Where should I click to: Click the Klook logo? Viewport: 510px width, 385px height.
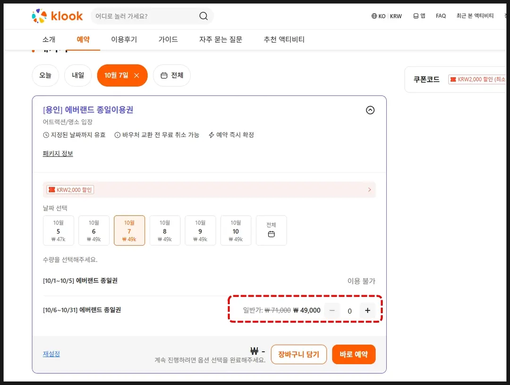(57, 16)
